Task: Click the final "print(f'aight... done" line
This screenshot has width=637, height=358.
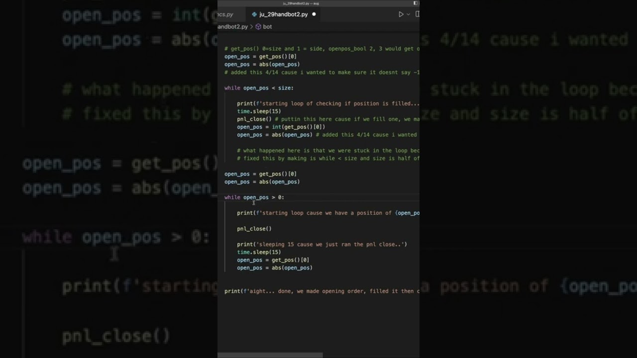Action: point(322,291)
